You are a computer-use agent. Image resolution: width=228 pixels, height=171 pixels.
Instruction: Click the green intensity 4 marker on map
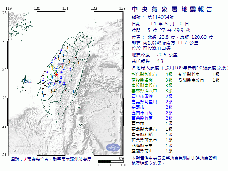(52, 67)
